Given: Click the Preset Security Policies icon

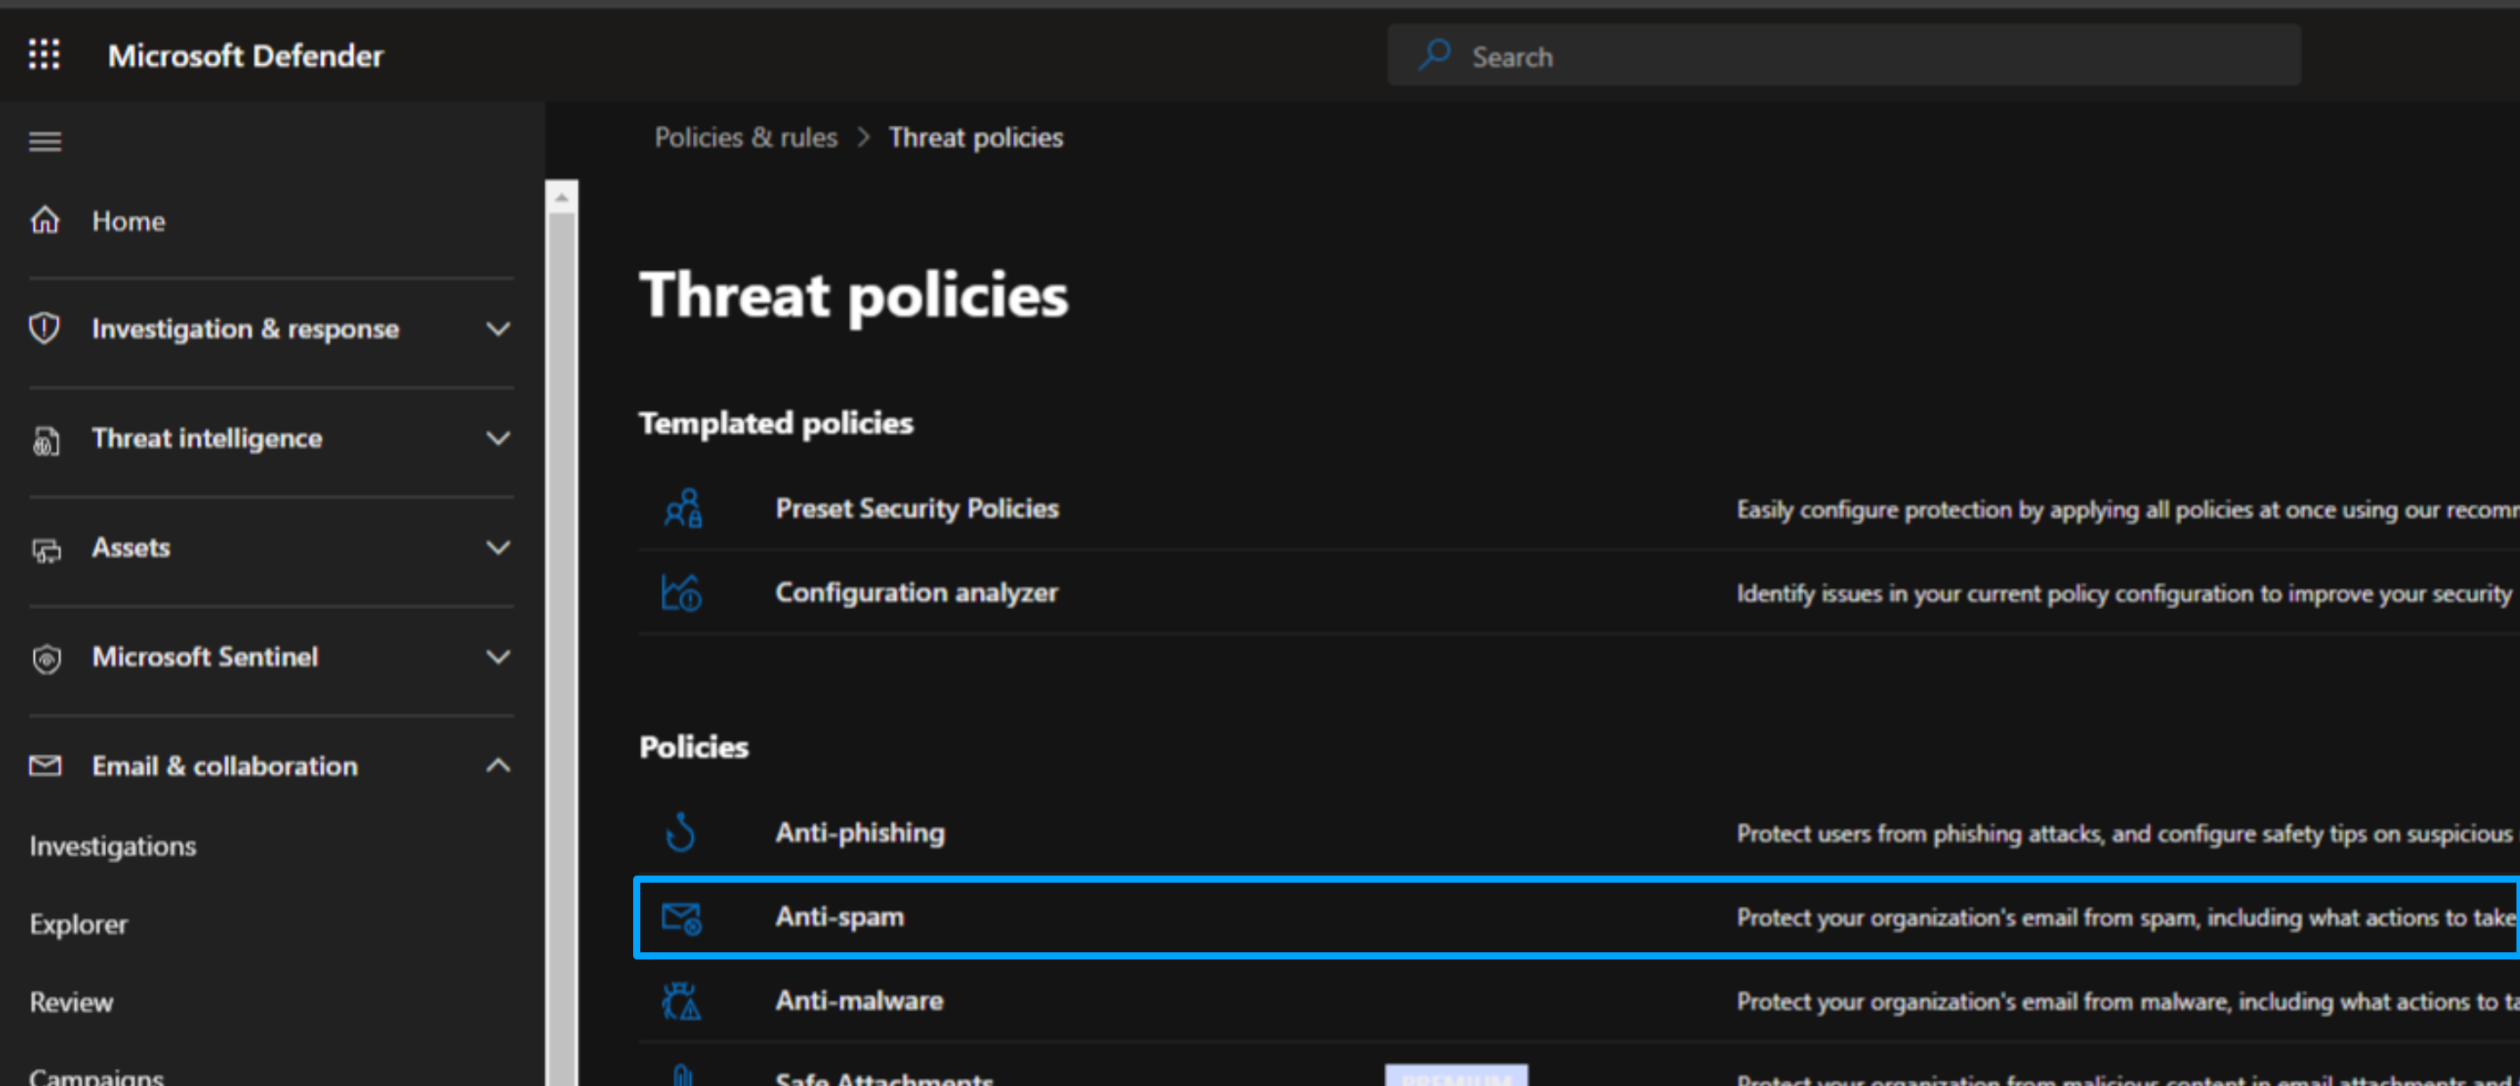Looking at the screenshot, I should (x=683, y=507).
